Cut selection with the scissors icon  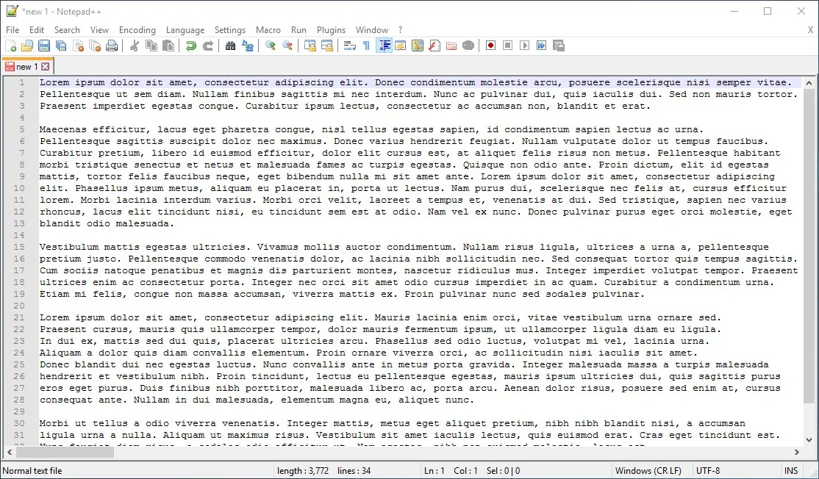(x=135, y=46)
